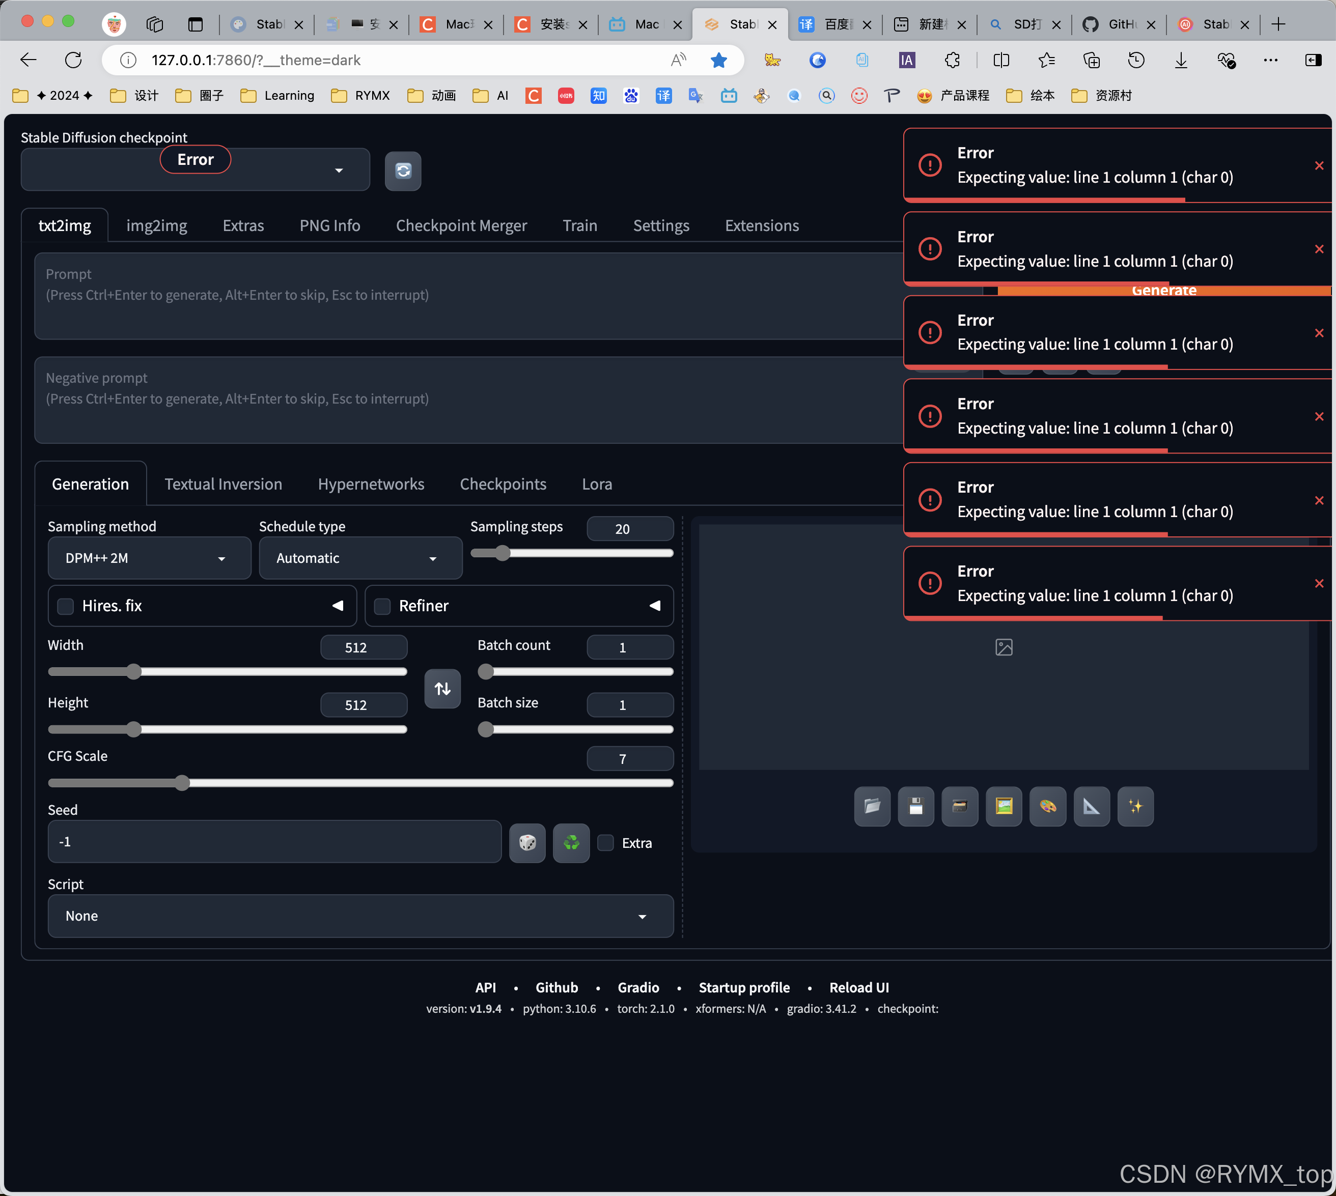Open browser more options menu
1336x1196 pixels.
click(1270, 61)
